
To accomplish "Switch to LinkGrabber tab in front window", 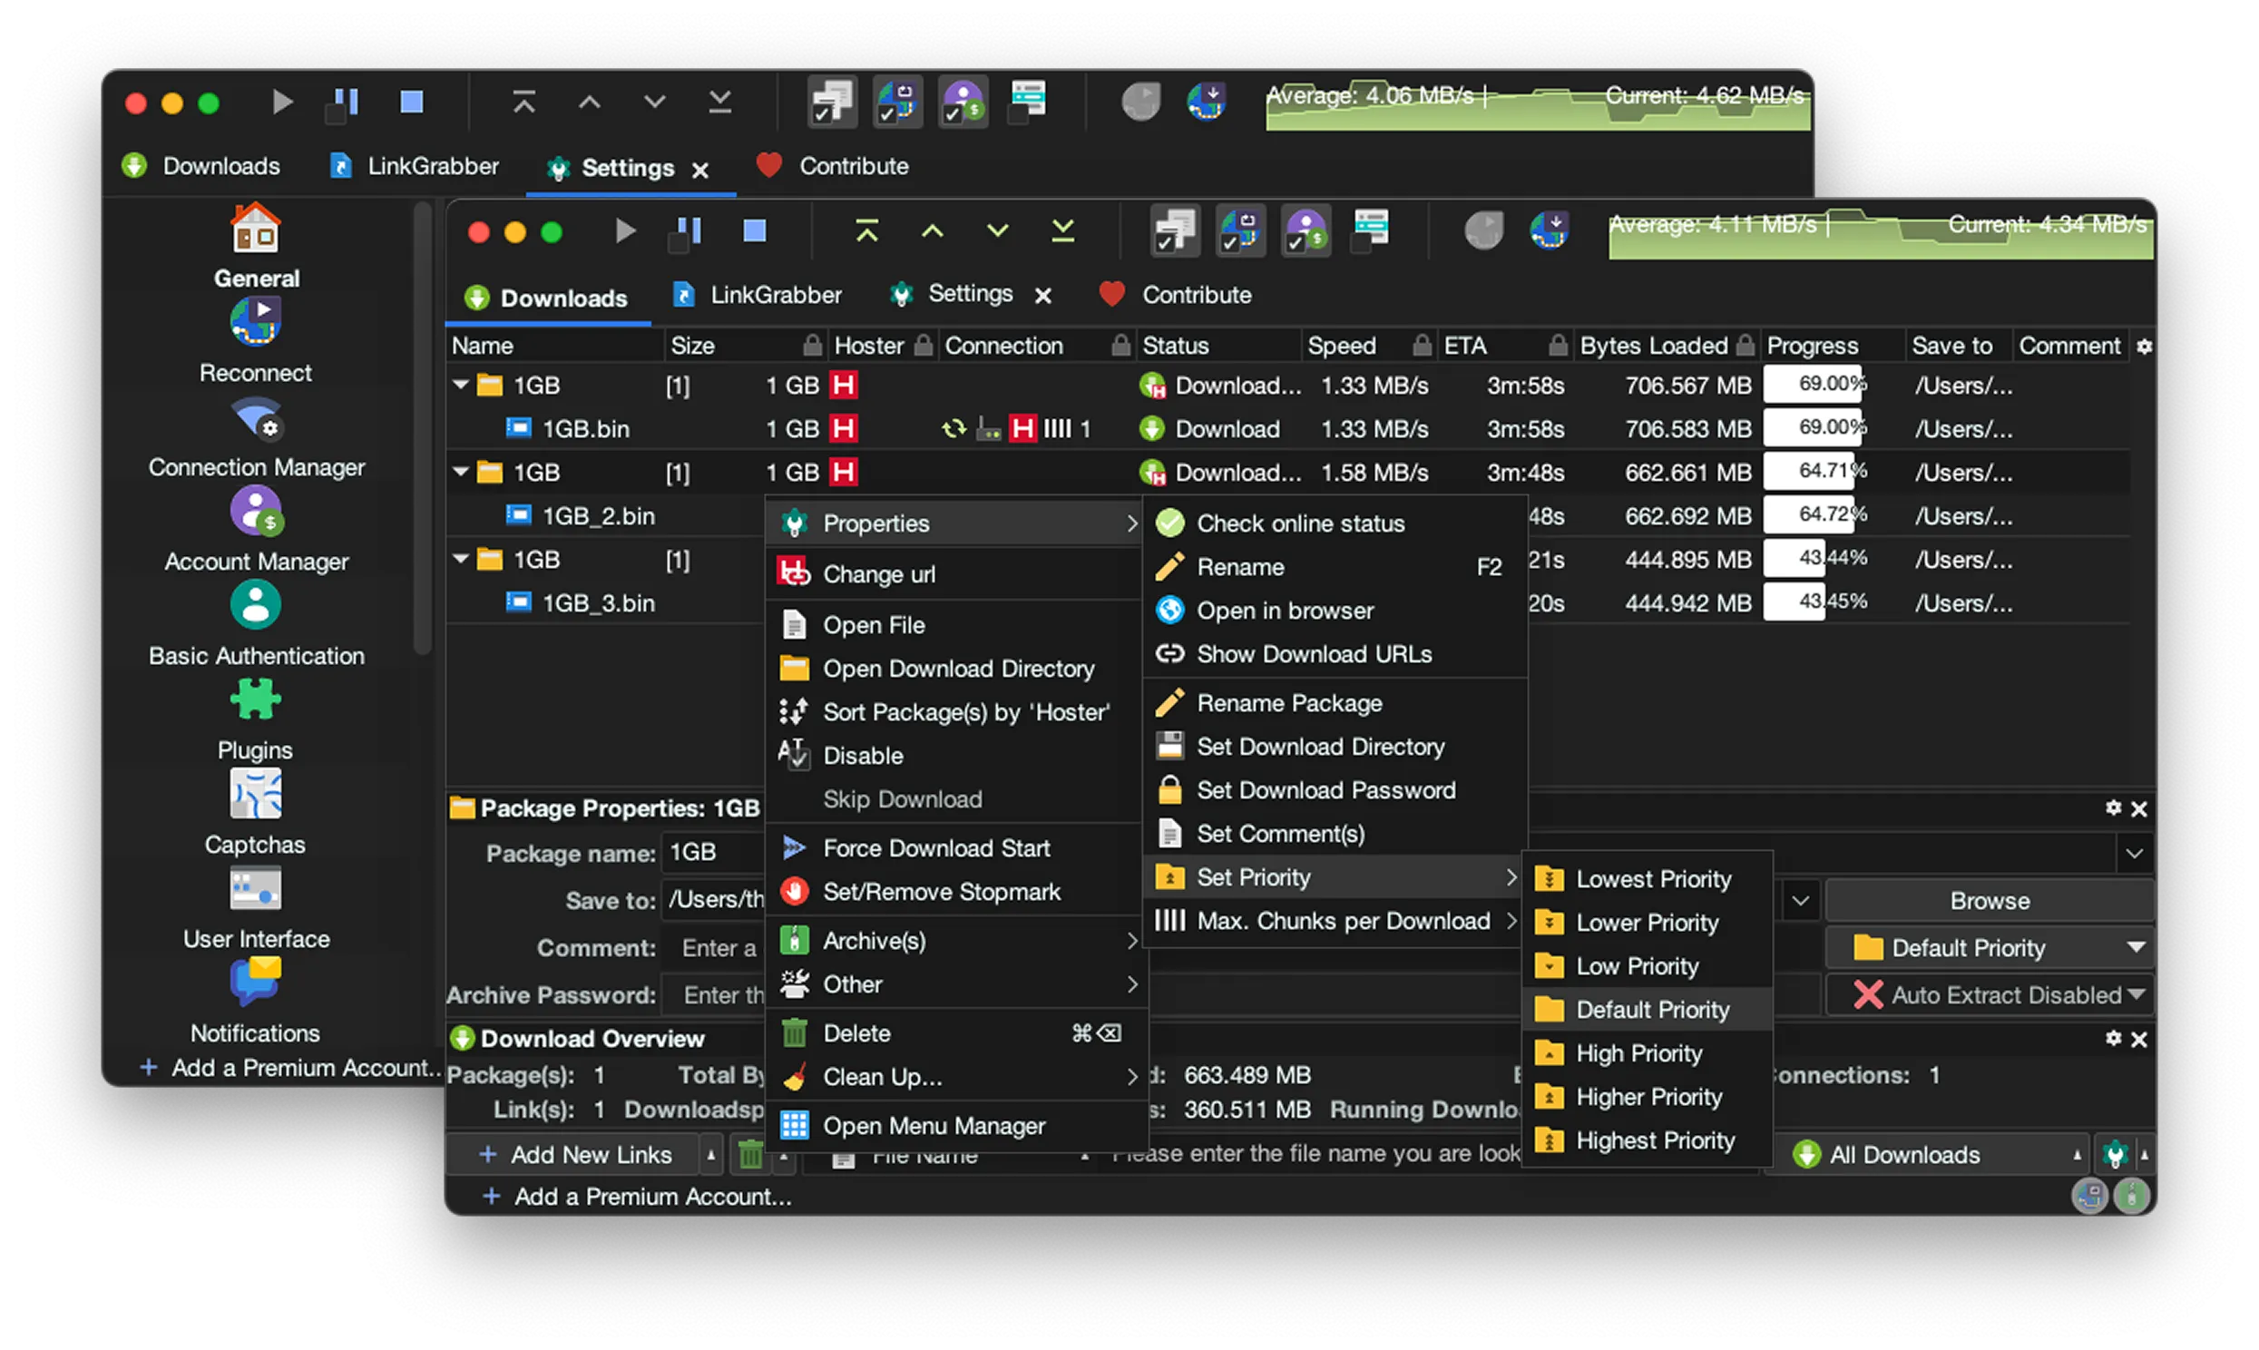I will 758,295.
